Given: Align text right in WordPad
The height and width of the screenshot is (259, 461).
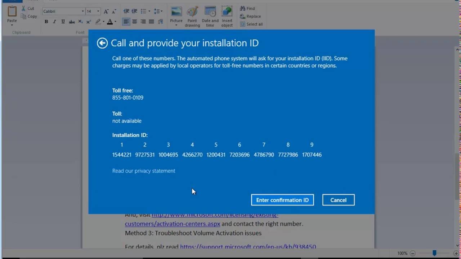Looking at the screenshot, I should [143, 22].
